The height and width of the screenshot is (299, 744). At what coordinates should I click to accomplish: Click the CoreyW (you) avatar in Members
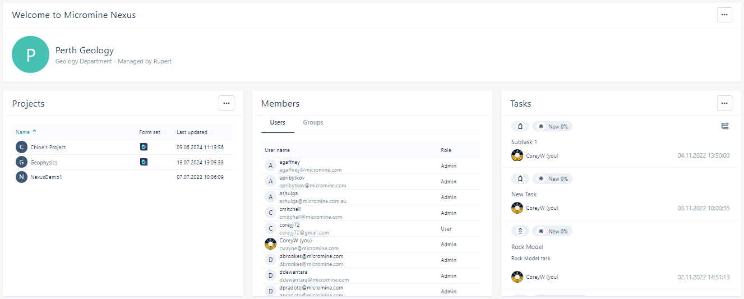[271, 244]
